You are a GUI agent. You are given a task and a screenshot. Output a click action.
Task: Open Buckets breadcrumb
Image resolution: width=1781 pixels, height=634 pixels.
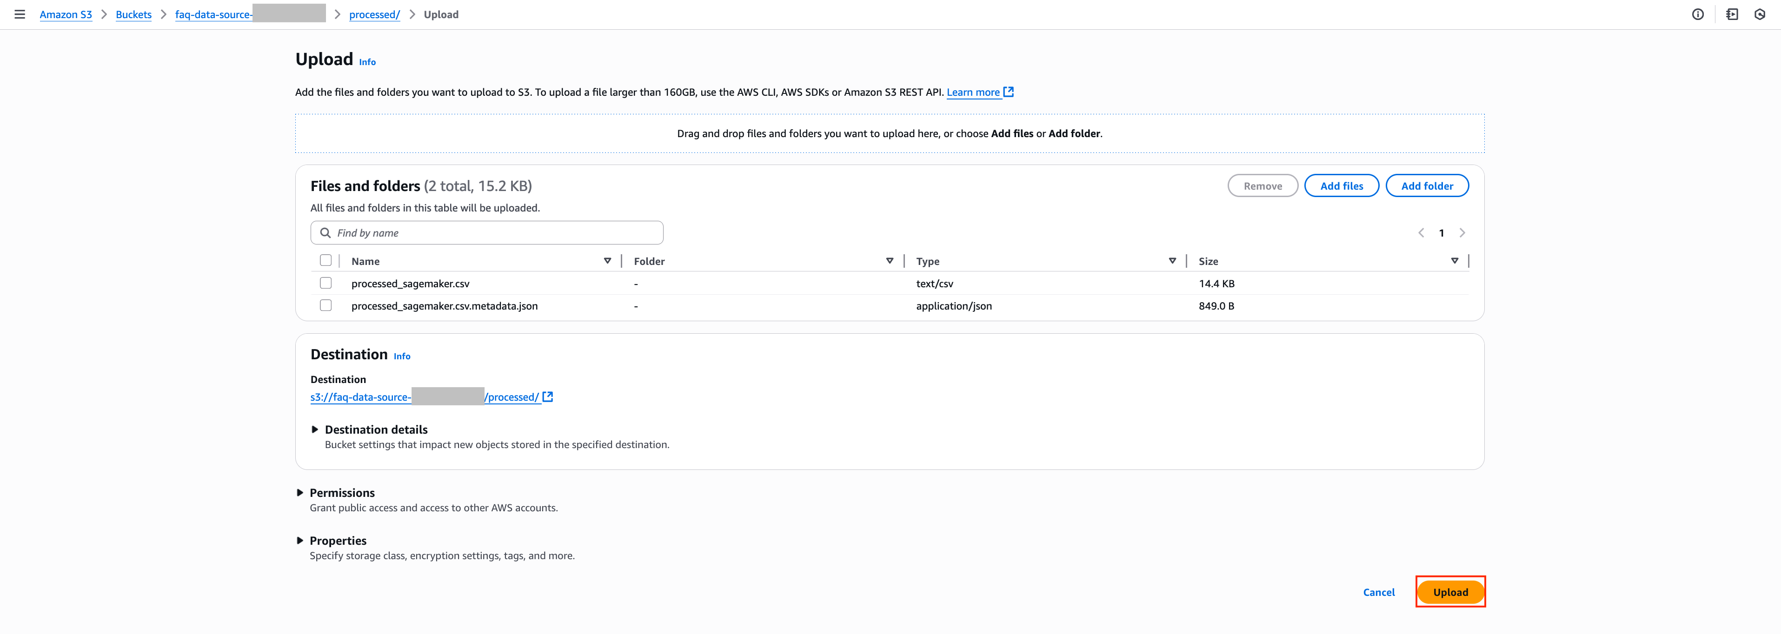pyautogui.click(x=133, y=14)
